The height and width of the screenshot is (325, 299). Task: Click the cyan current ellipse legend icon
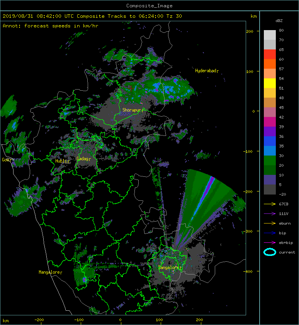click(x=270, y=252)
